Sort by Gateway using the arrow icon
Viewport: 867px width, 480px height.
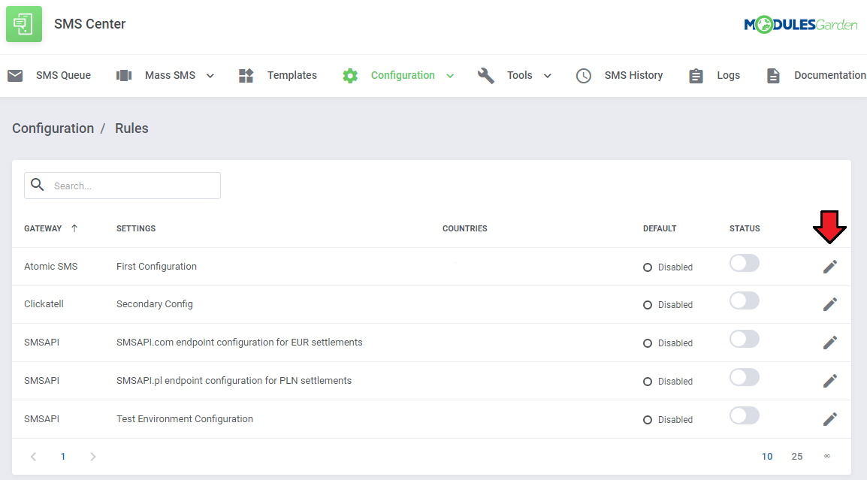74,228
